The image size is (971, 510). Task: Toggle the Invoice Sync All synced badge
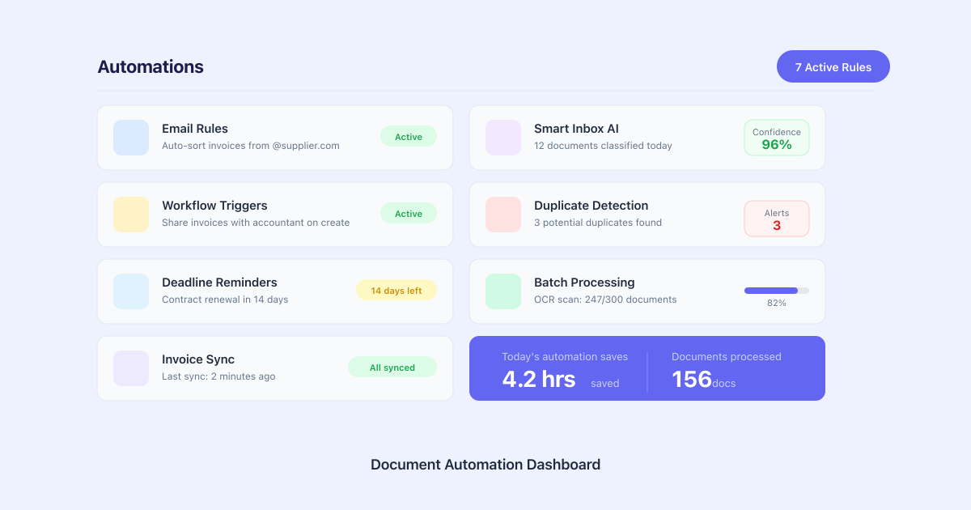click(392, 367)
